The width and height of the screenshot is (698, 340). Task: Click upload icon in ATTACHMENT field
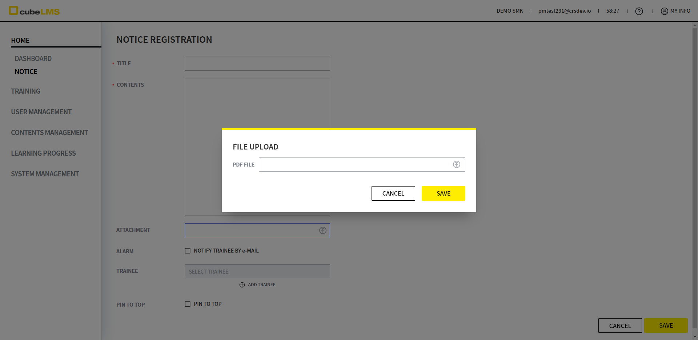click(x=322, y=230)
